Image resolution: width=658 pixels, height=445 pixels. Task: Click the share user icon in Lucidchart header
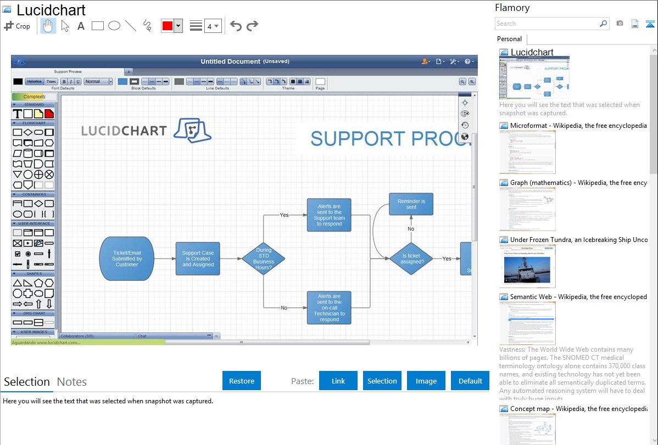425,61
